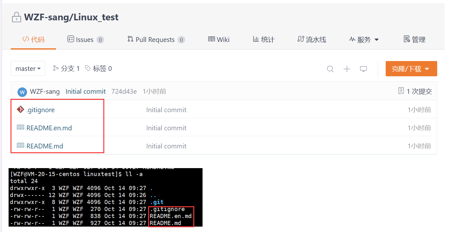Click README.en.md in the terminal listing
This screenshot has width=462, height=232.
click(x=170, y=216)
